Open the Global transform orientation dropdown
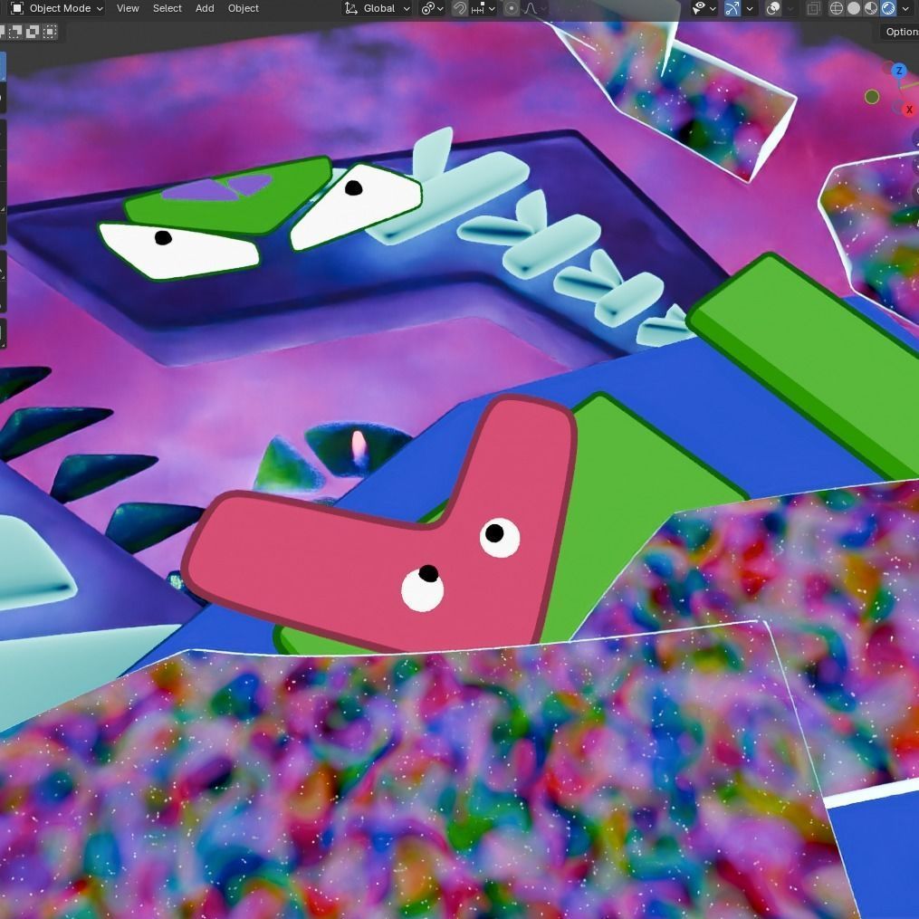Viewport: 919px width, 919px height. point(377,8)
